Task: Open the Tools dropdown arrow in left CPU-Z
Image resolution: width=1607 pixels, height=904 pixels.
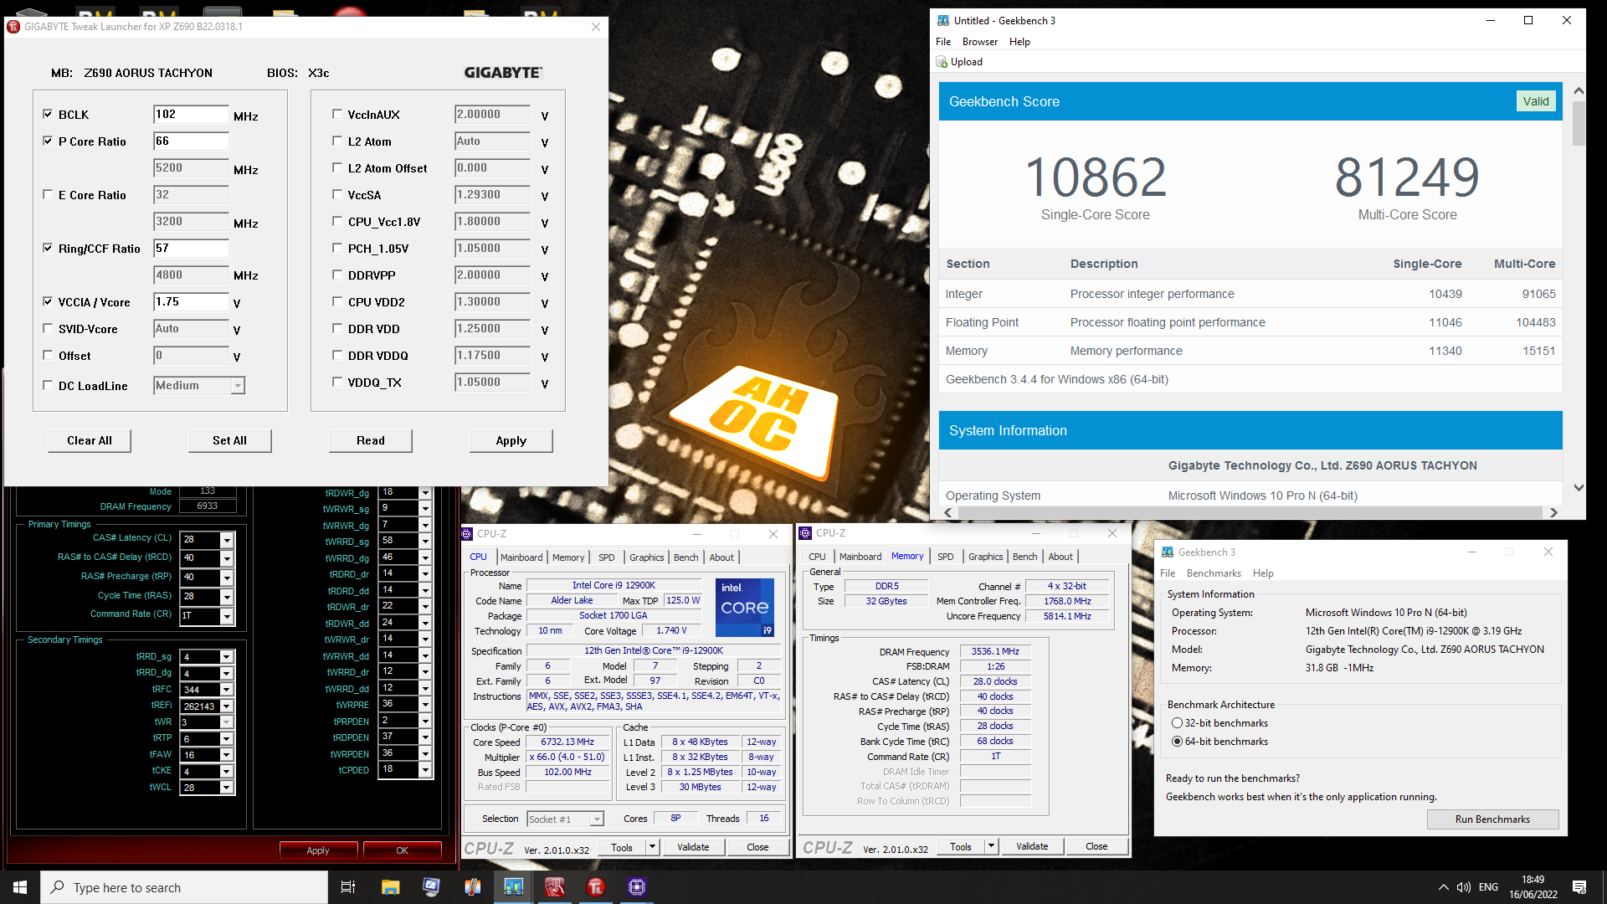Action: pos(653,847)
